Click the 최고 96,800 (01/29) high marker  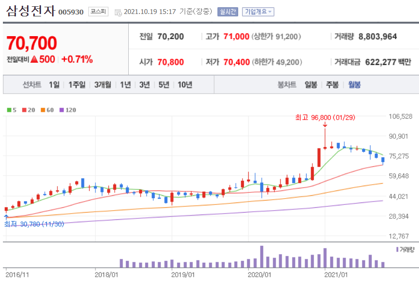[325, 118]
